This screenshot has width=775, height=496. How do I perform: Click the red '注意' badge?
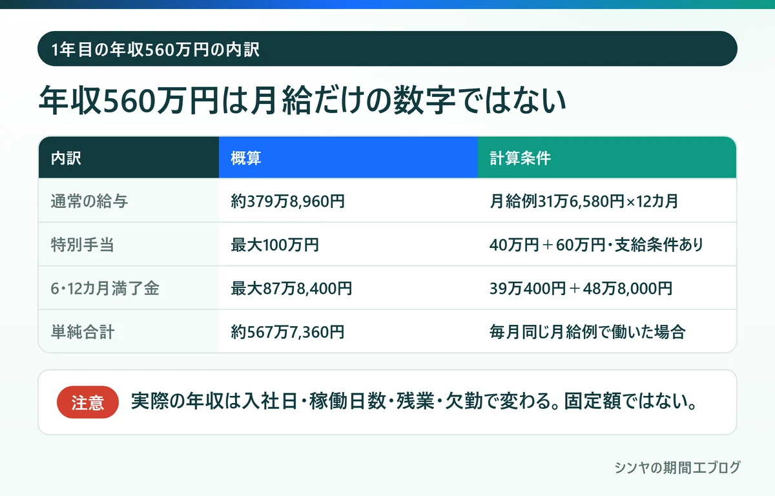[x=88, y=402]
